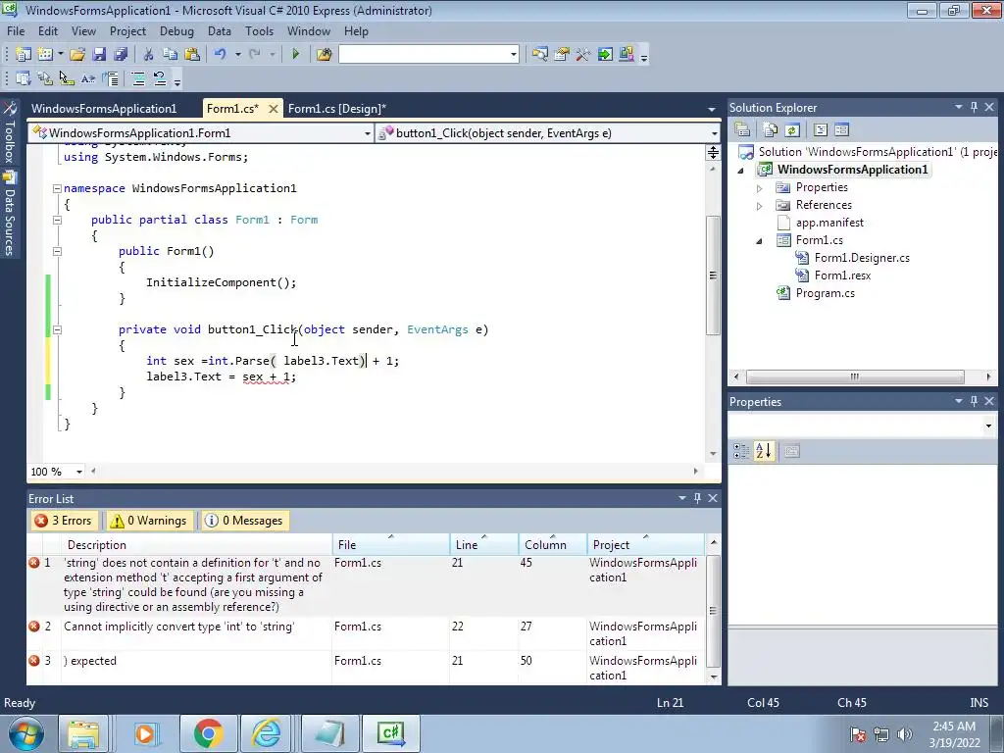Click the Add New Item toolbar icon

(x=45, y=55)
